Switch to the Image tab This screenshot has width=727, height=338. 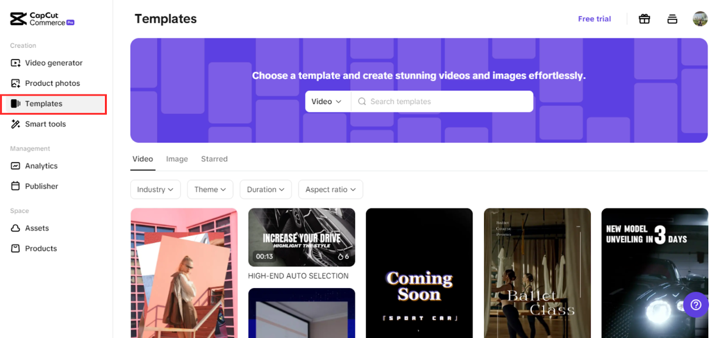click(x=177, y=159)
